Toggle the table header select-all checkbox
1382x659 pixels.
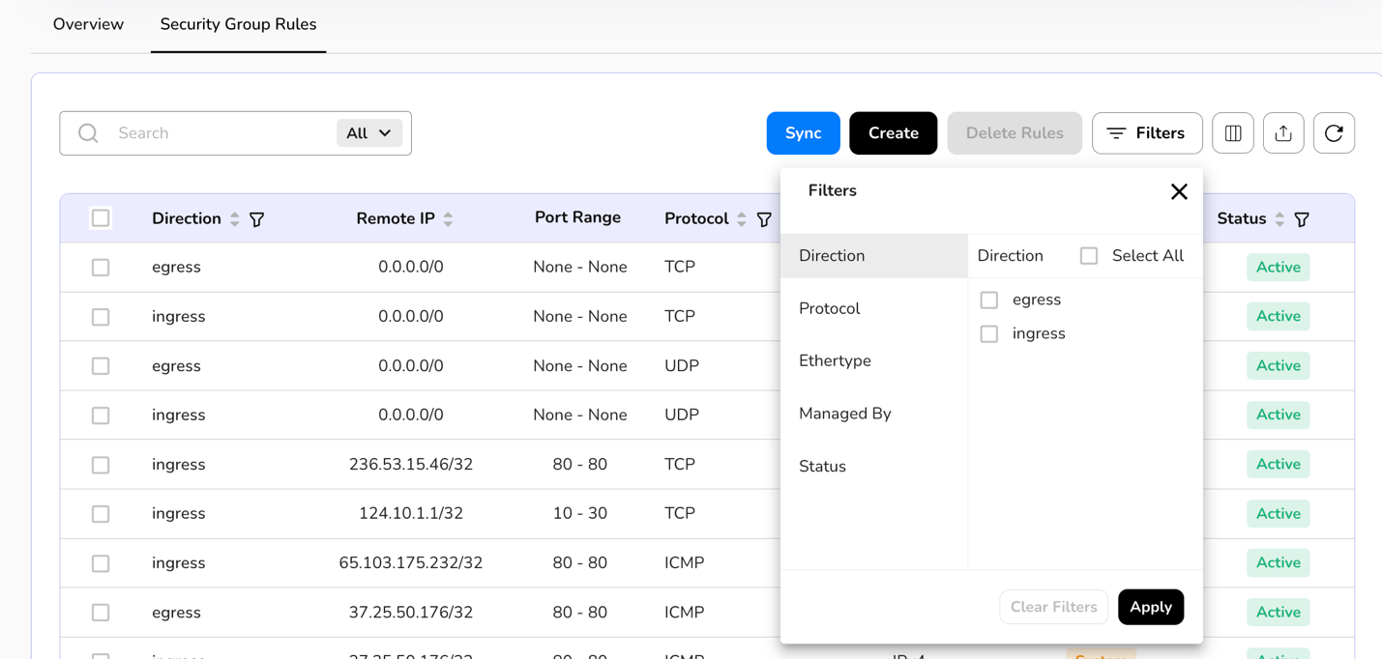tap(101, 217)
